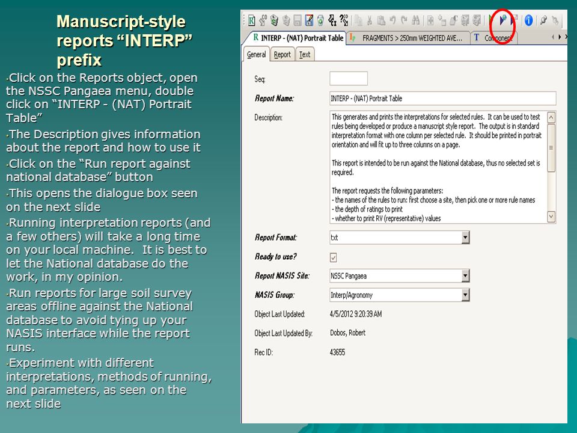Open the Report Format dropdown
This screenshot has height=433, width=577.
(465, 238)
